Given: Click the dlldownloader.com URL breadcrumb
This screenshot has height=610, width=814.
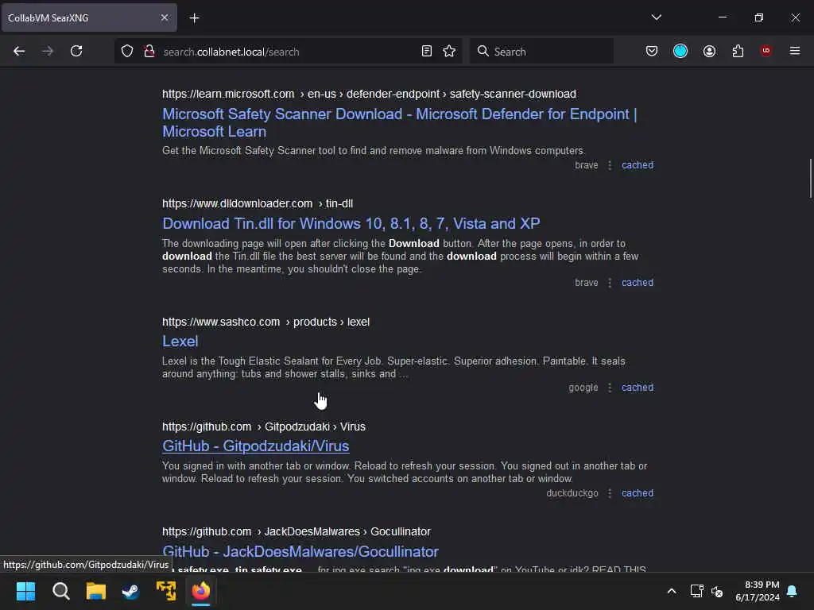Looking at the screenshot, I should [258, 203].
